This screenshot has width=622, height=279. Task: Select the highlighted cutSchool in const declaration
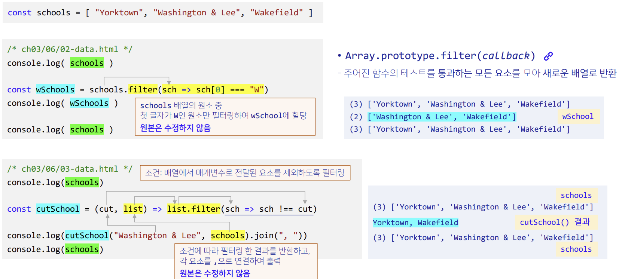click(x=58, y=209)
